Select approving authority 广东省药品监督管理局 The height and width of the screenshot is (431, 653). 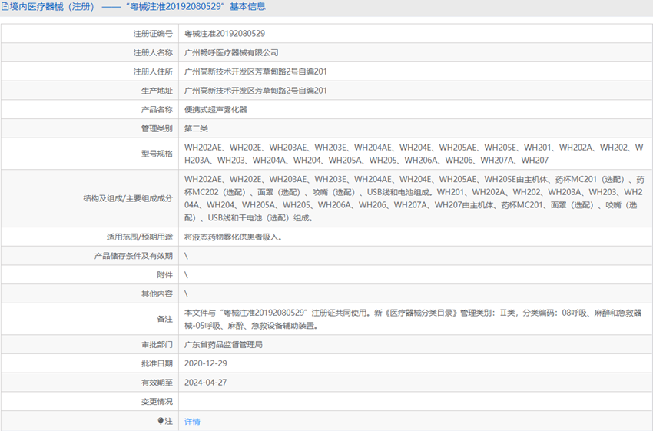[224, 345]
